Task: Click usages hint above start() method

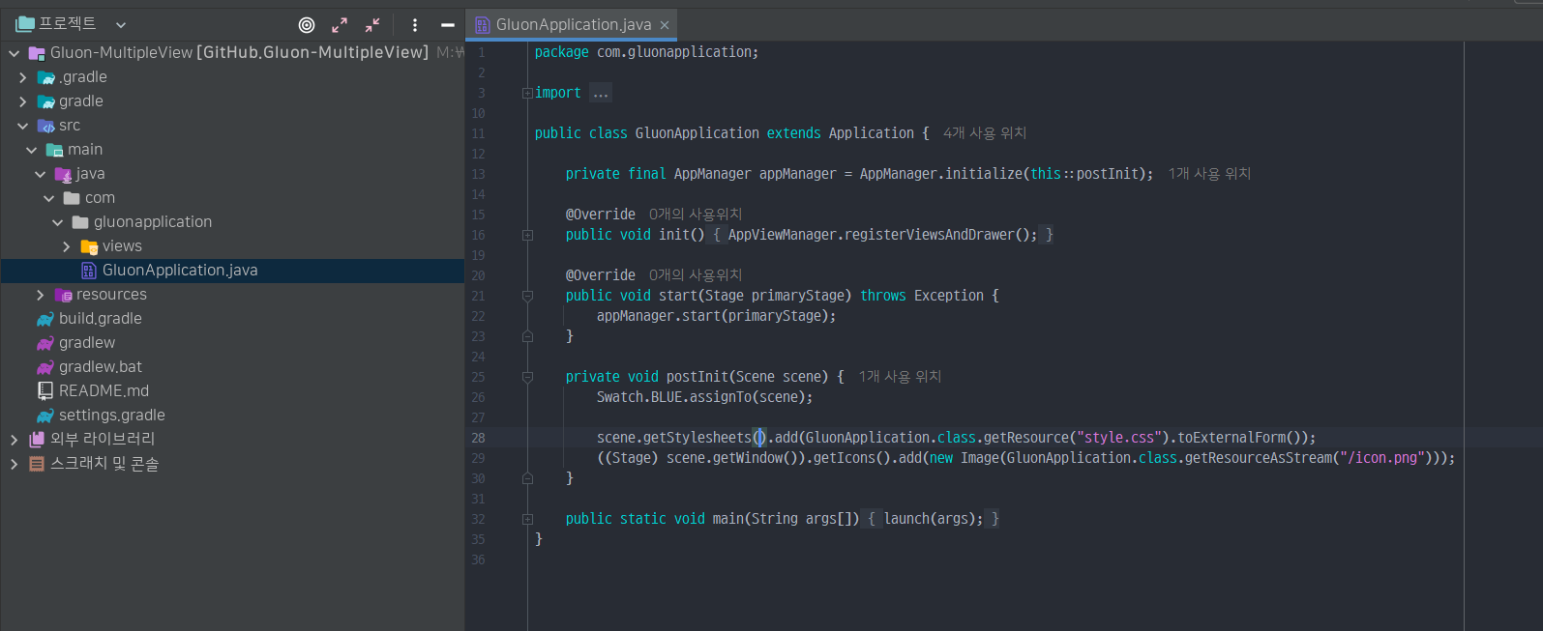Action: point(696,275)
